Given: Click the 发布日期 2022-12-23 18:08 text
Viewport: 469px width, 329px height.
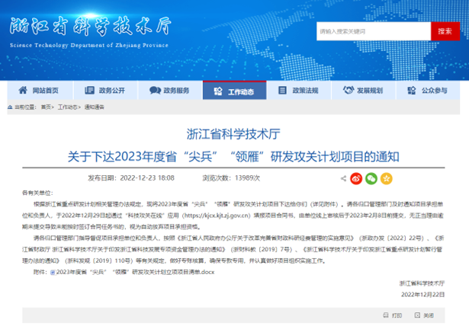Looking at the screenshot, I should coord(131,178).
